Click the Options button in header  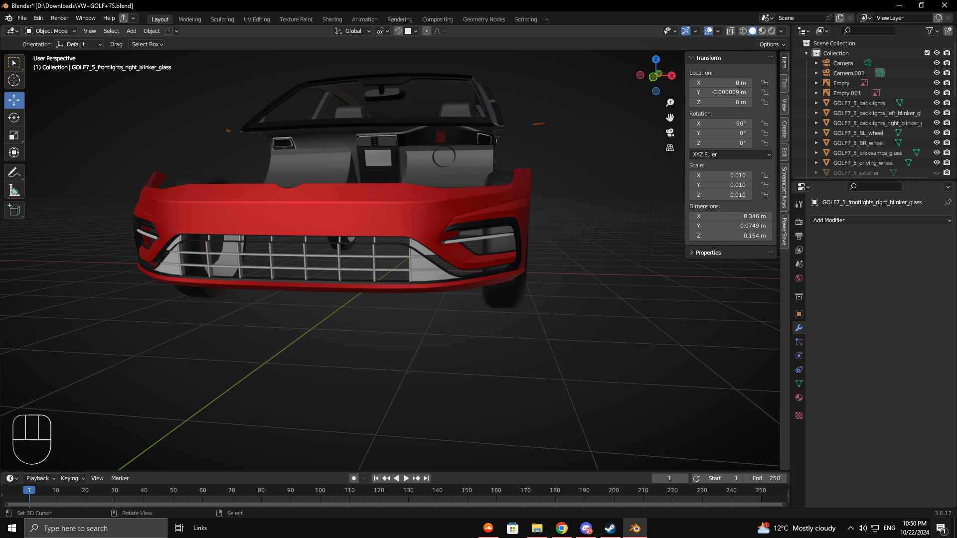coord(772,44)
